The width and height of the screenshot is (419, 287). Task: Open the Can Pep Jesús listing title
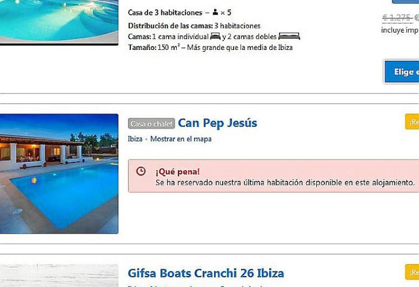coord(218,123)
